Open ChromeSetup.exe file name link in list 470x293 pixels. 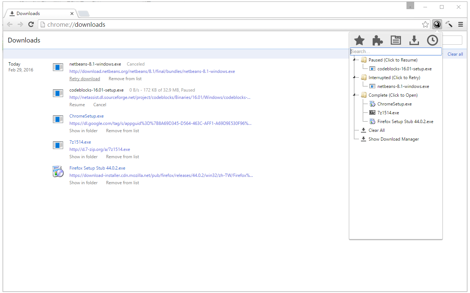coord(86,116)
